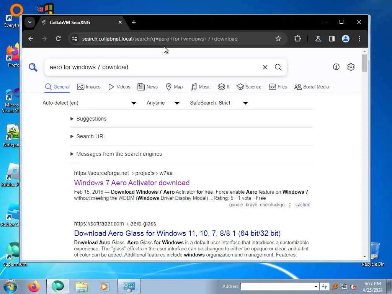
Task: Switch to the Videos category
Action: pyautogui.click(x=119, y=87)
